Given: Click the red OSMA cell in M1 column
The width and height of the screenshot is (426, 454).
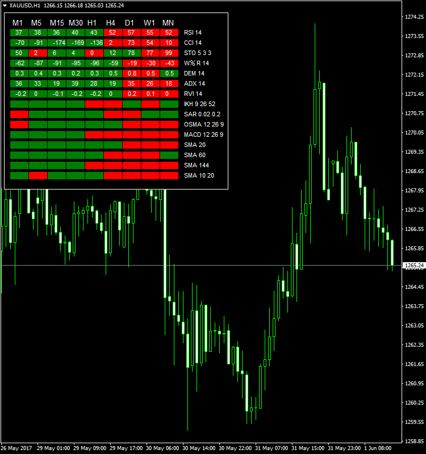Looking at the screenshot, I should [19, 124].
